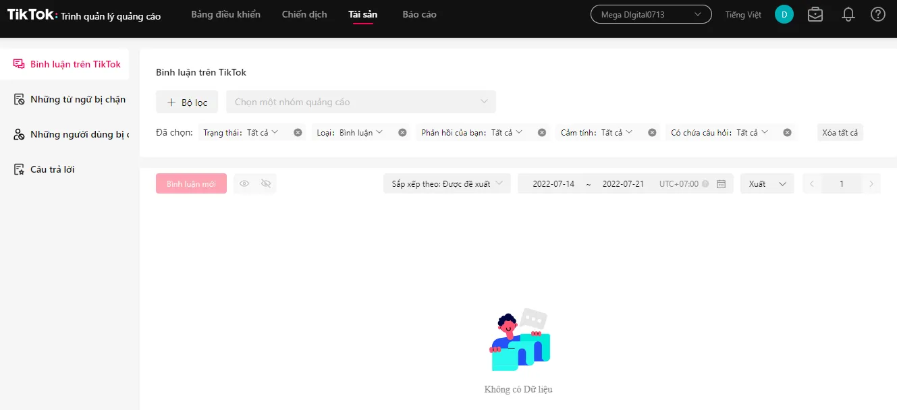Open the Sắp xếp theo sort dropdown
This screenshot has width=897, height=410.
click(447, 184)
